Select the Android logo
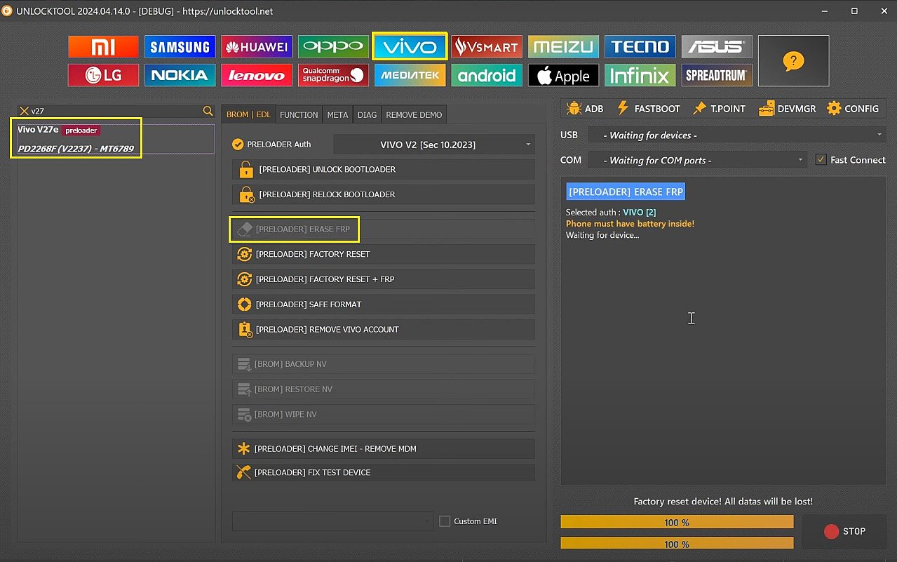This screenshot has width=897, height=562. (x=487, y=75)
